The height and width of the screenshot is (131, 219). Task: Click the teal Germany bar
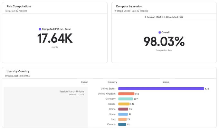point(126,99)
